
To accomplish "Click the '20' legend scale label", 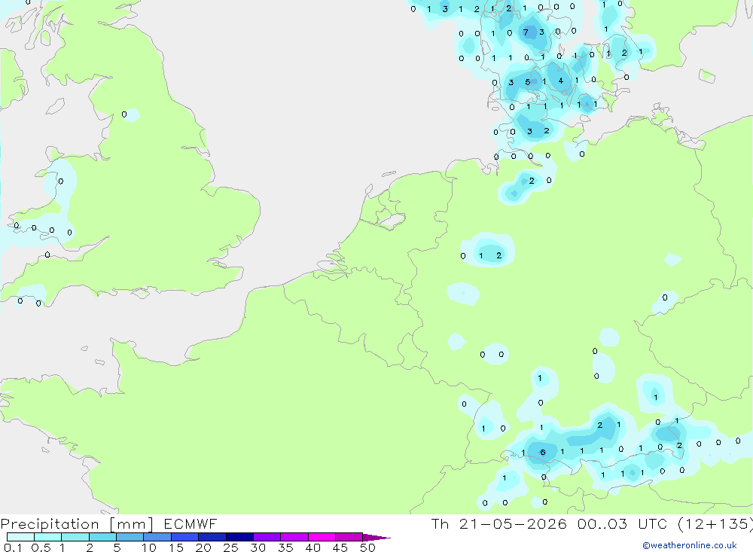I will click(203, 547).
